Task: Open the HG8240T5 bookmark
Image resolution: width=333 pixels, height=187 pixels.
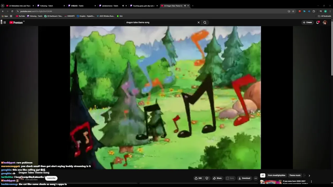Action: point(69,16)
